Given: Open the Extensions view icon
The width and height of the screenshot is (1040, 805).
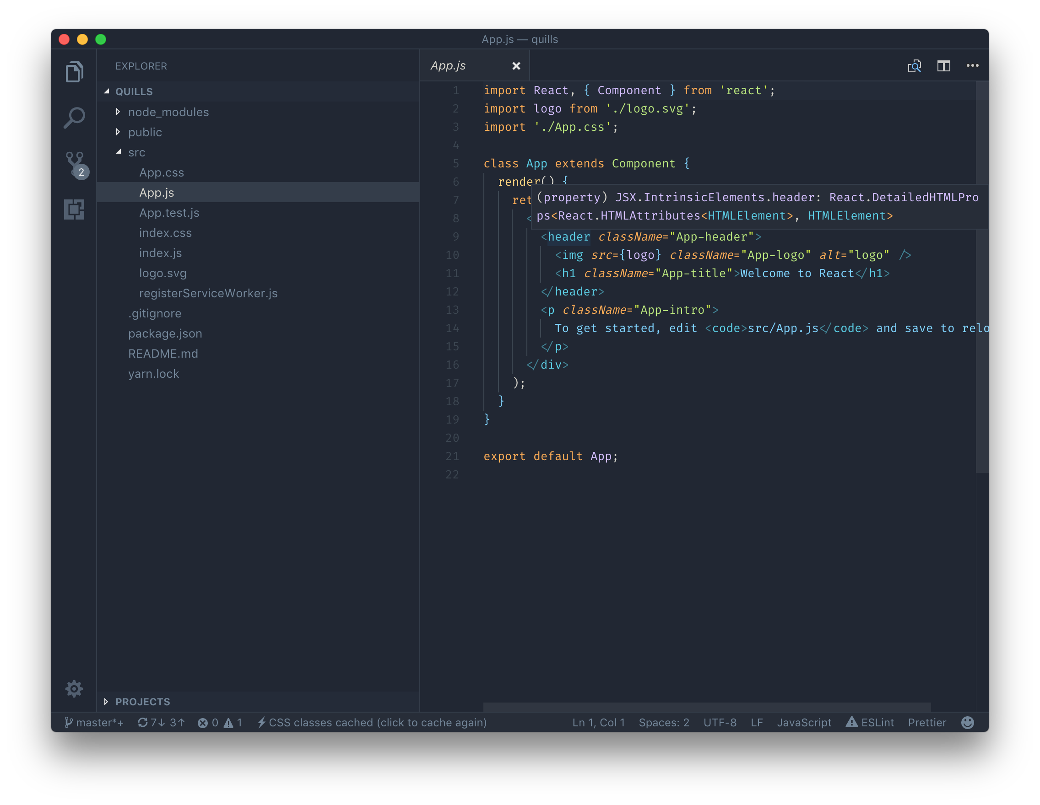Looking at the screenshot, I should 74,209.
